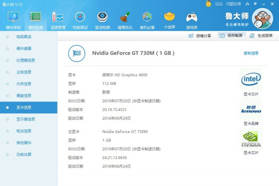Click 主显卡 value Nvidia GeForce GT 730M
Screen dimensions: 279x186
coord(125,132)
